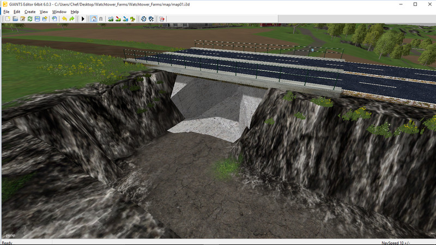Viewport: 436px width, 245px height.
Task: Open the File menu
Action: [7, 11]
